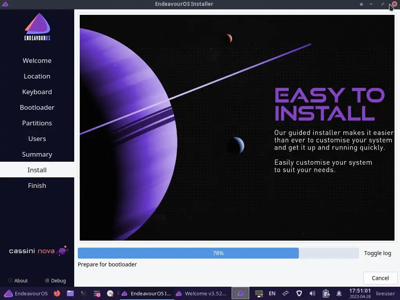Click the keep-above arrow in title bar
Image resolution: width=400 pixels, height=300 pixels.
coord(361,4)
